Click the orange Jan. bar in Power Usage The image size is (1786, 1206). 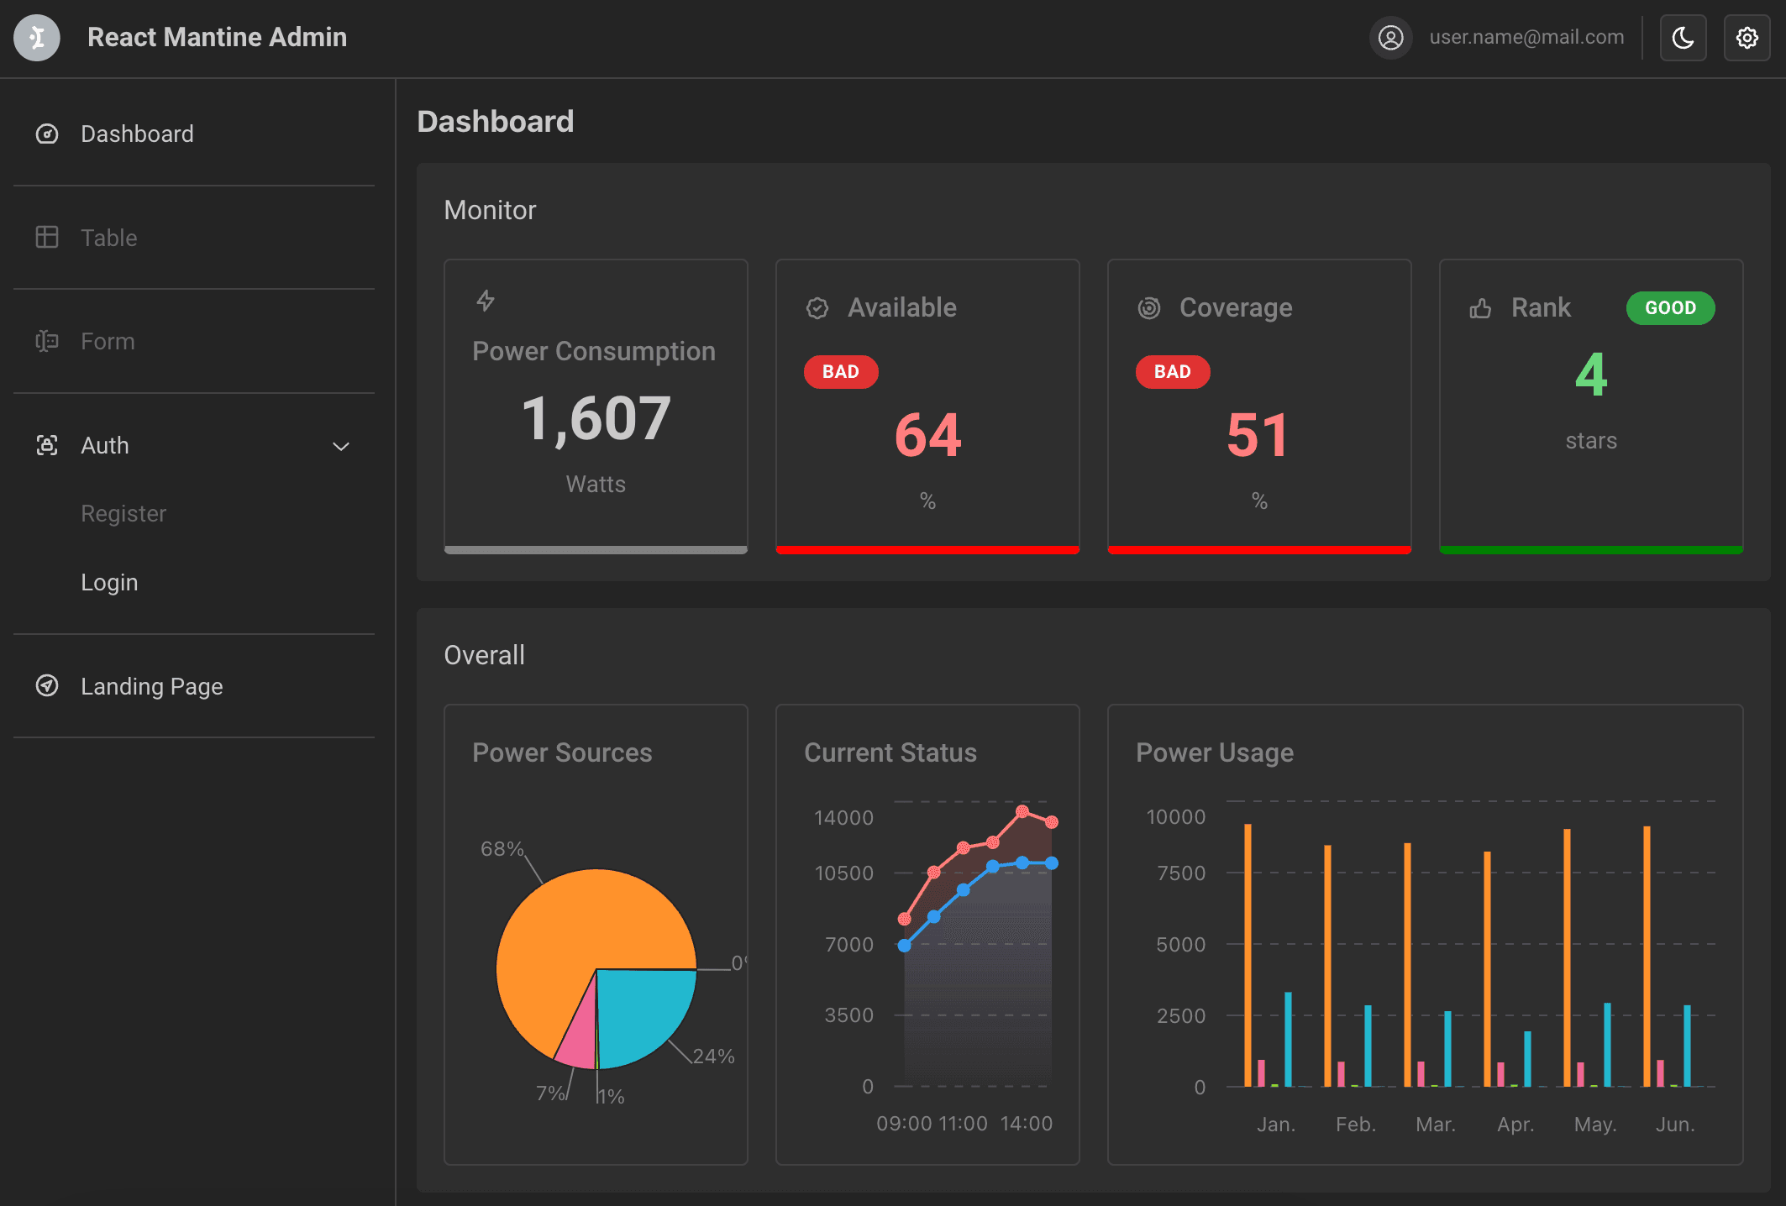point(1248,955)
